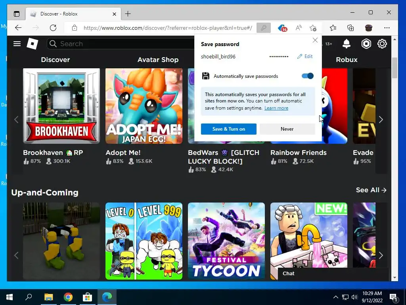Show next games in Up-and-Coming carousel

(381, 255)
